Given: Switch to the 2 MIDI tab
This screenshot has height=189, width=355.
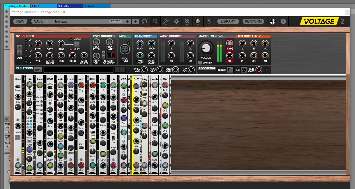Looking at the screenshot, I should 44,6.
